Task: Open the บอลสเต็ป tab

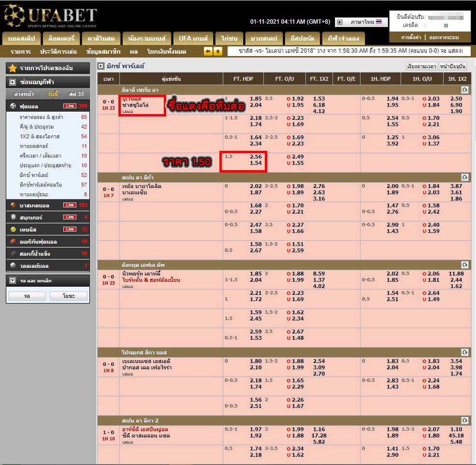Action: tap(21, 39)
